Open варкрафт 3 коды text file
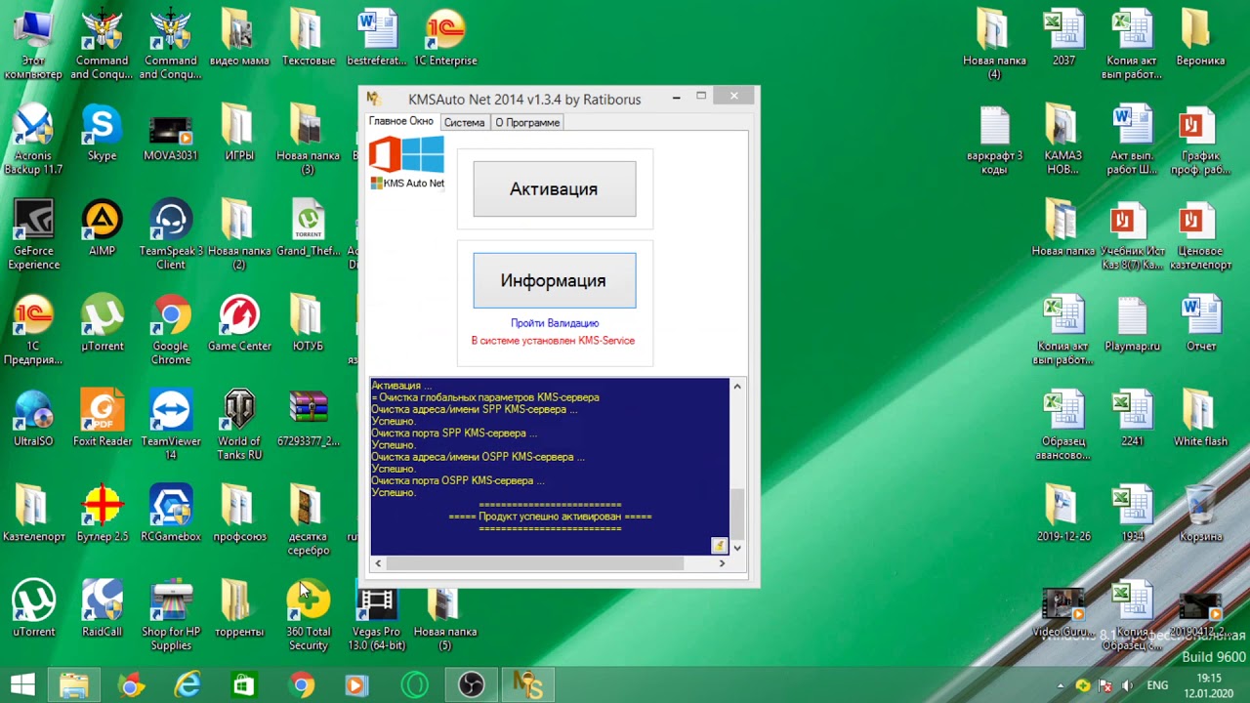Screen dimensions: 1250x703 (x=994, y=142)
